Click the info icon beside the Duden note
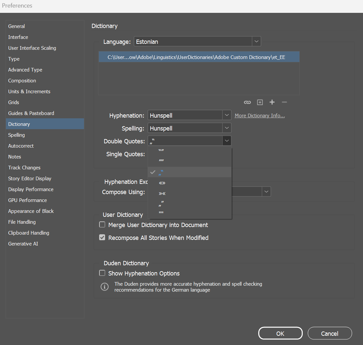 (105, 287)
